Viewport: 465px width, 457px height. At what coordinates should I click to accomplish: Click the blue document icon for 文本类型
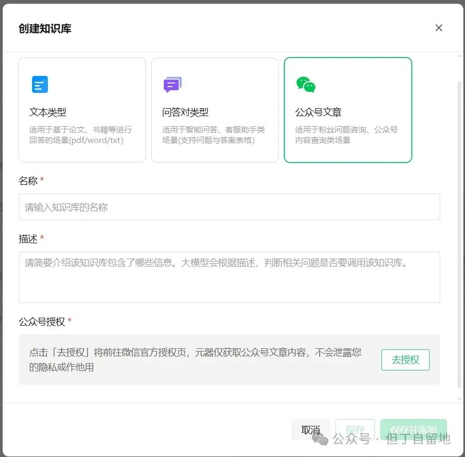[39, 84]
